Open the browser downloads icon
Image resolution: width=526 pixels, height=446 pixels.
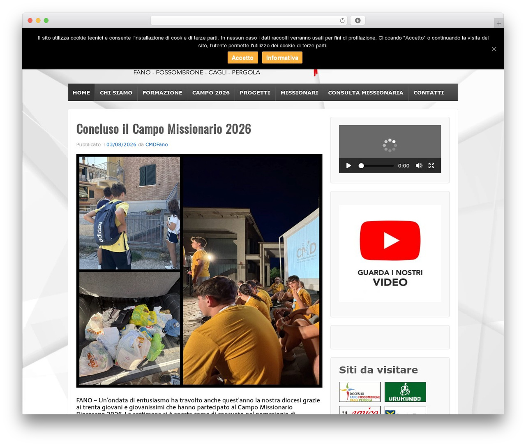[x=358, y=21]
